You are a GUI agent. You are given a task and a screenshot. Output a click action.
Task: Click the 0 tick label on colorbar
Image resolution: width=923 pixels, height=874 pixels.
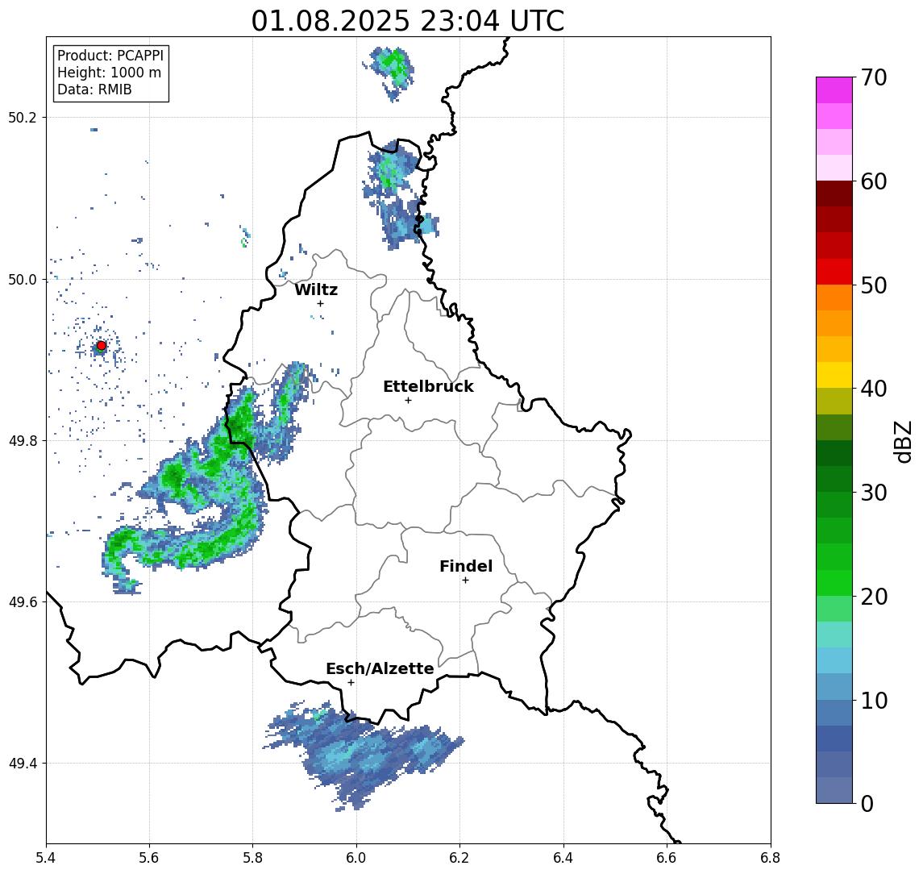coord(867,804)
